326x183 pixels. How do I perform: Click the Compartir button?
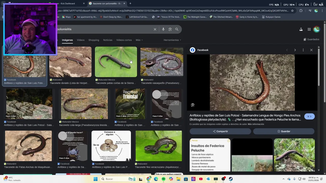coord(220,131)
